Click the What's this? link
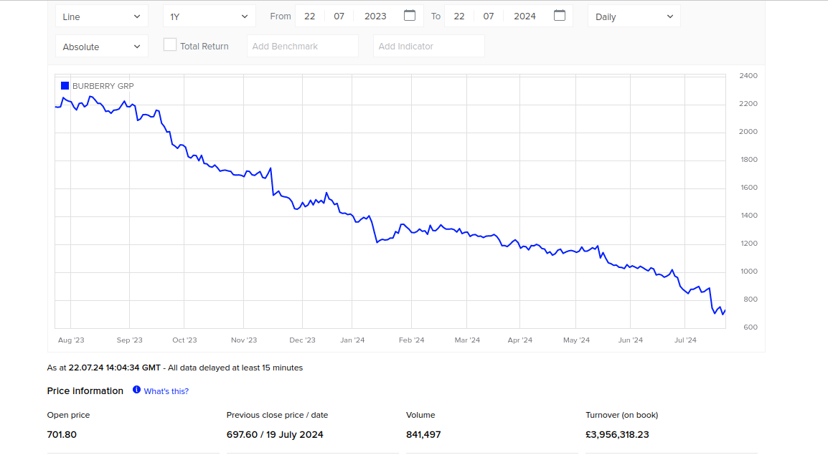 [x=166, y=391]
